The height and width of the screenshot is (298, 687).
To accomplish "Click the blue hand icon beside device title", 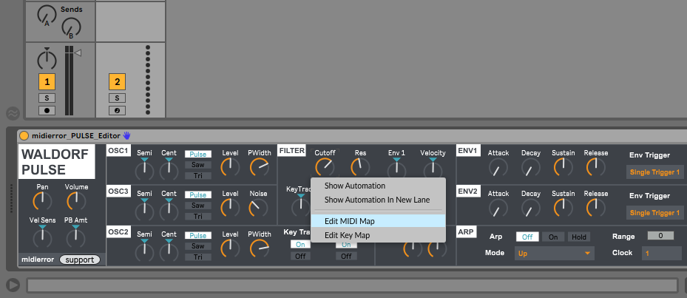I will tap(126, 135).
